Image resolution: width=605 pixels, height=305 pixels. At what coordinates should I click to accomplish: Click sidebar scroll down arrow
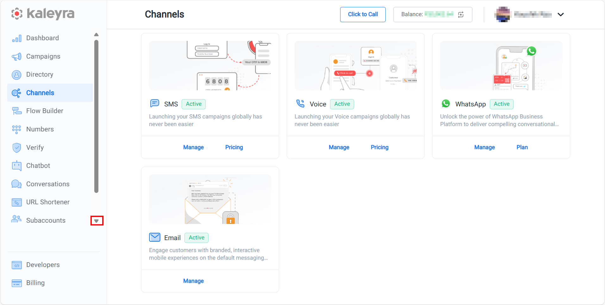click(x=97, y=221)
